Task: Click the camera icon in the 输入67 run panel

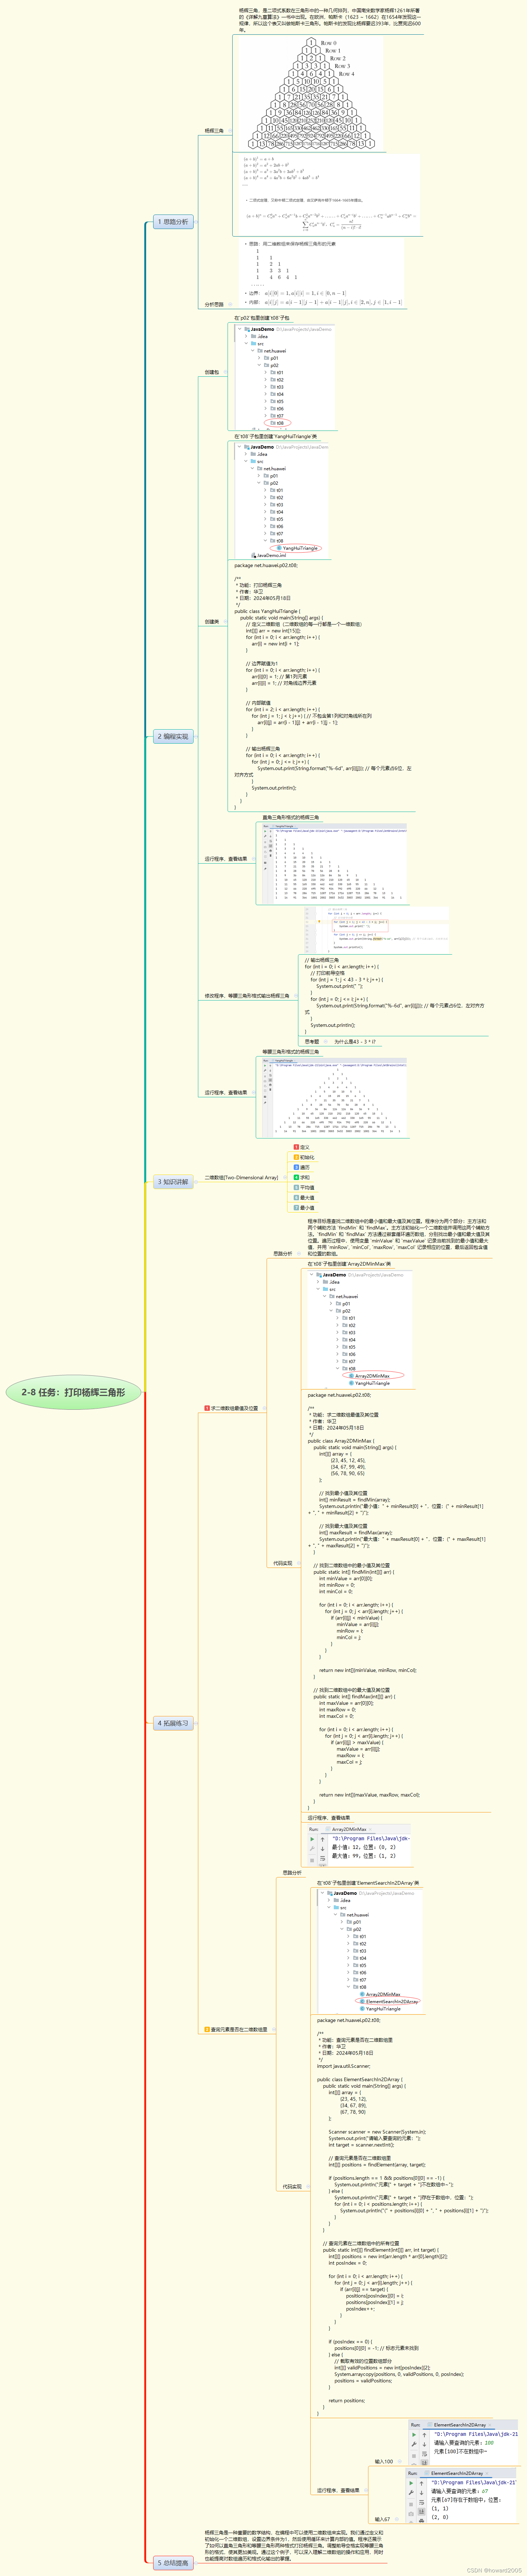Action: coord(411,2514)
